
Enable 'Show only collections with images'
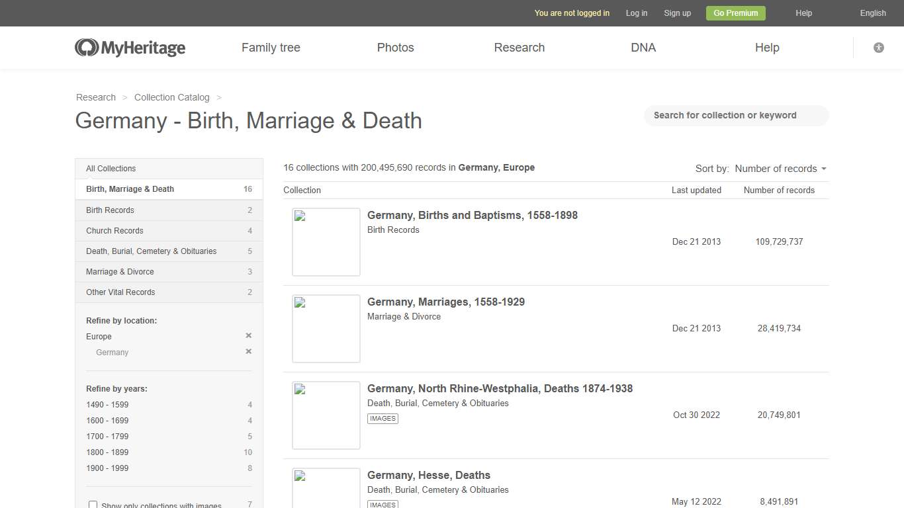[x=93, y=504]
